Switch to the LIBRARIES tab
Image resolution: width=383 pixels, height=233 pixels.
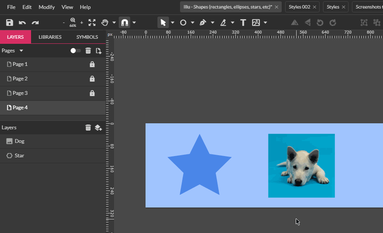pyautogui.click(x=50, y=37)
